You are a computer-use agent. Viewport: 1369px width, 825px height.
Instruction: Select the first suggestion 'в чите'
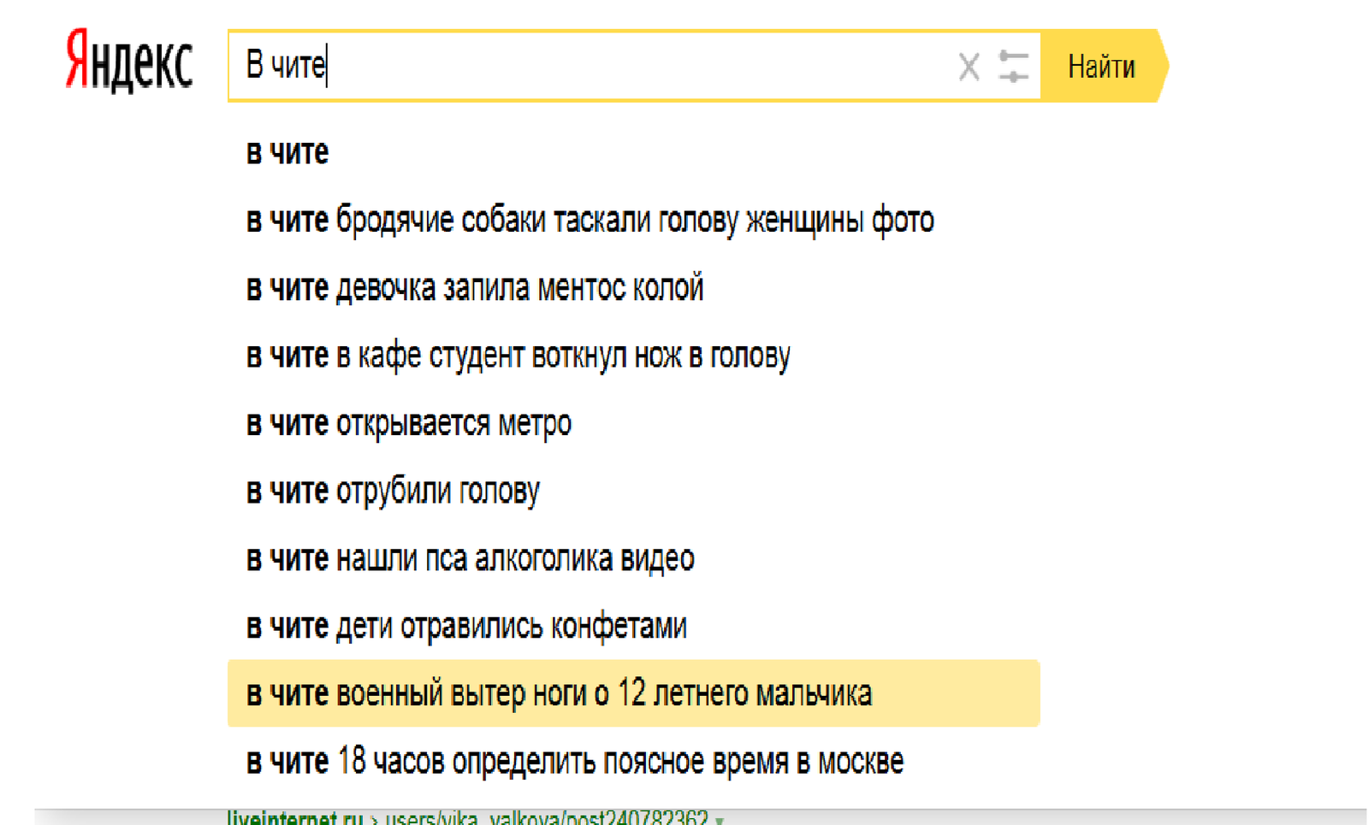point(287,153)
